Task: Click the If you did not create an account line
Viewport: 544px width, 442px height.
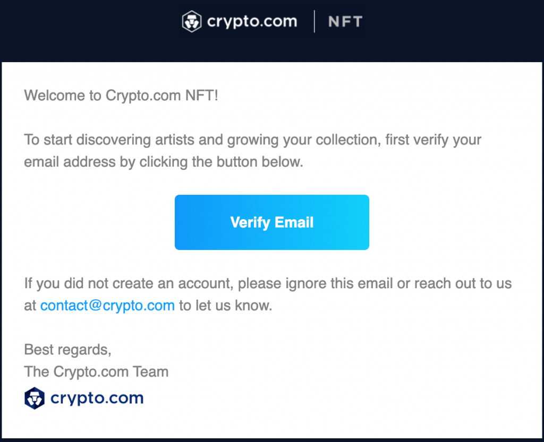Action: point(268,283)
